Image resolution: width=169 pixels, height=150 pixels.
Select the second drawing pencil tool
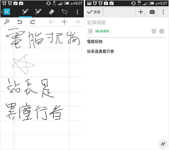click(x=38, y=12)
